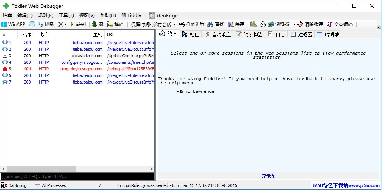Click the 文本编码 text encoder button
Viewport: 382px width, 190px height.
pyautogui.click(x=339, y=24)
